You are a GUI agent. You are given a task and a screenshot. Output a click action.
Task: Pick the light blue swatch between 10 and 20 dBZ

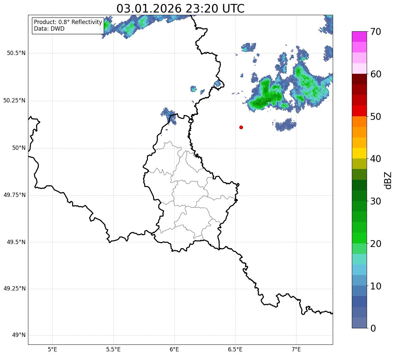point(359,270)
